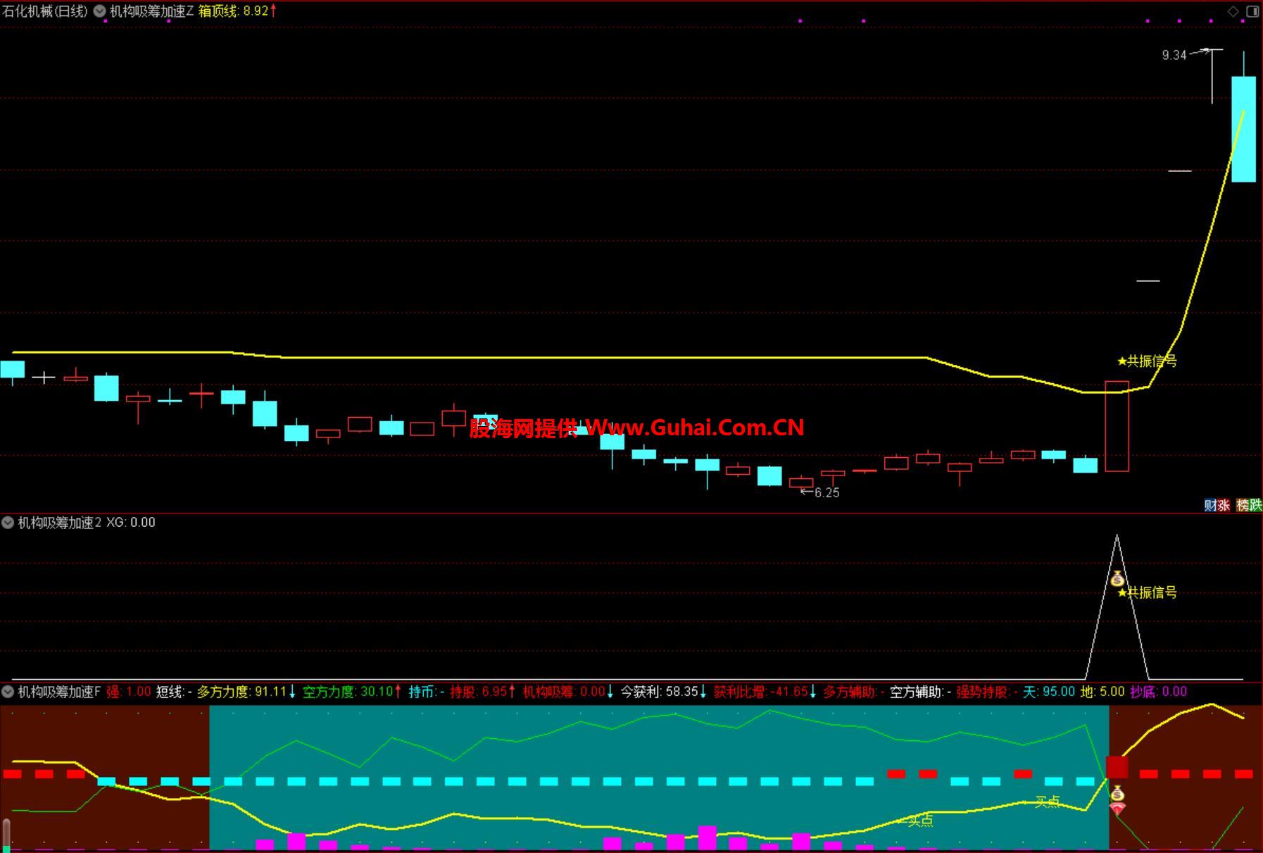Click the large red hollow candlestick under 共振信号
Viewport: 1263px width, 853px height.
coord(1117,426)
